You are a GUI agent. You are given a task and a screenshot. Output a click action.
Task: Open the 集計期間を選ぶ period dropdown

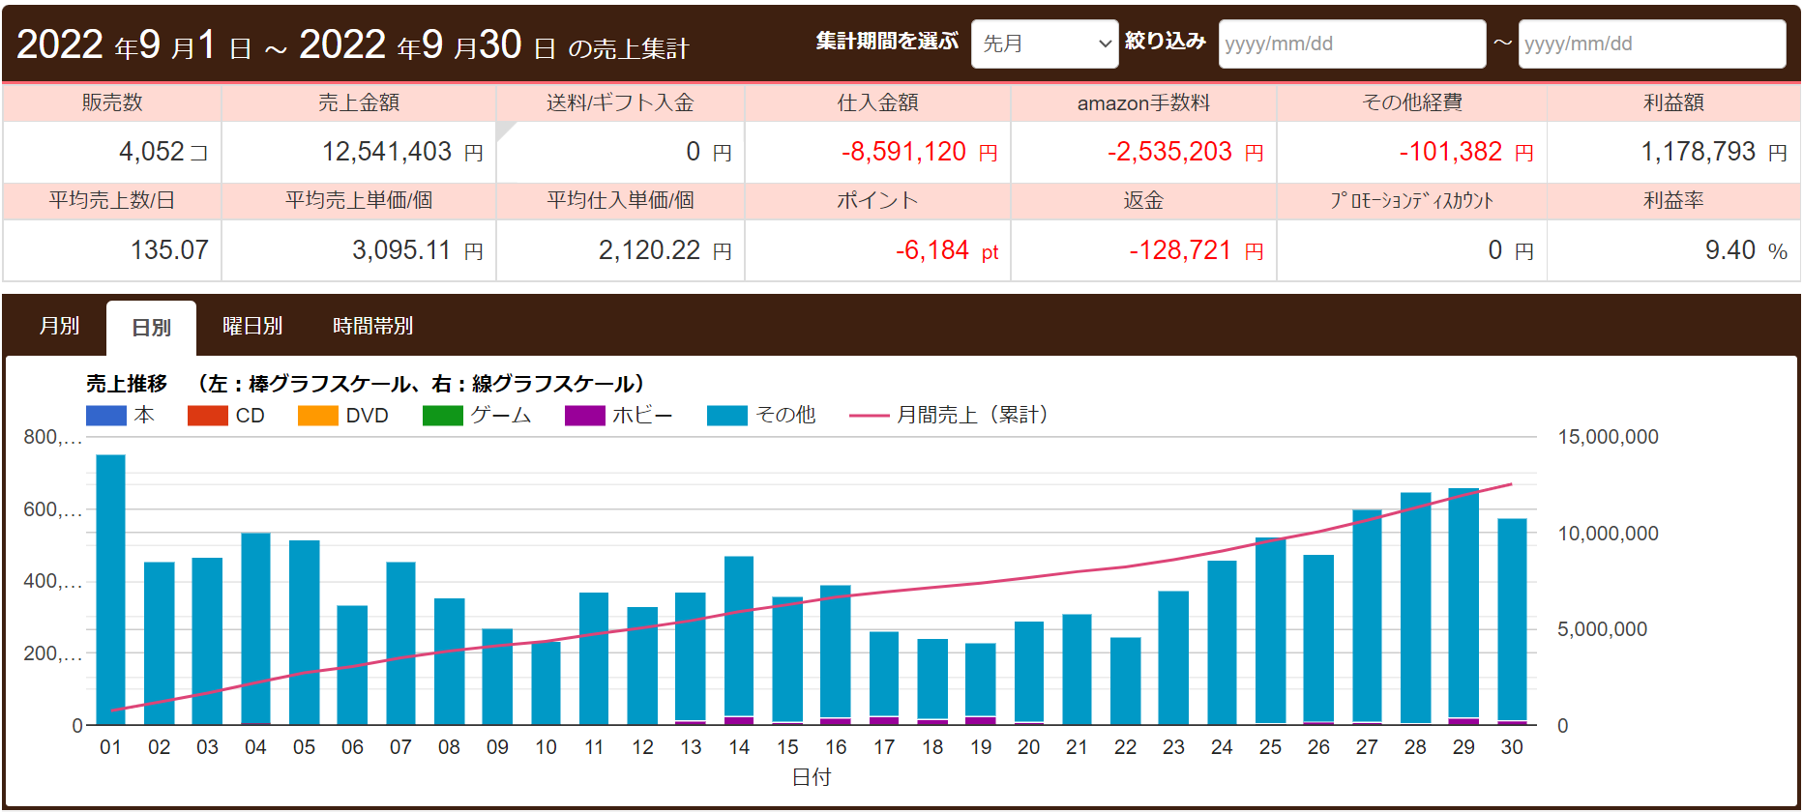pyautogui.click(x=1044, y=43)
